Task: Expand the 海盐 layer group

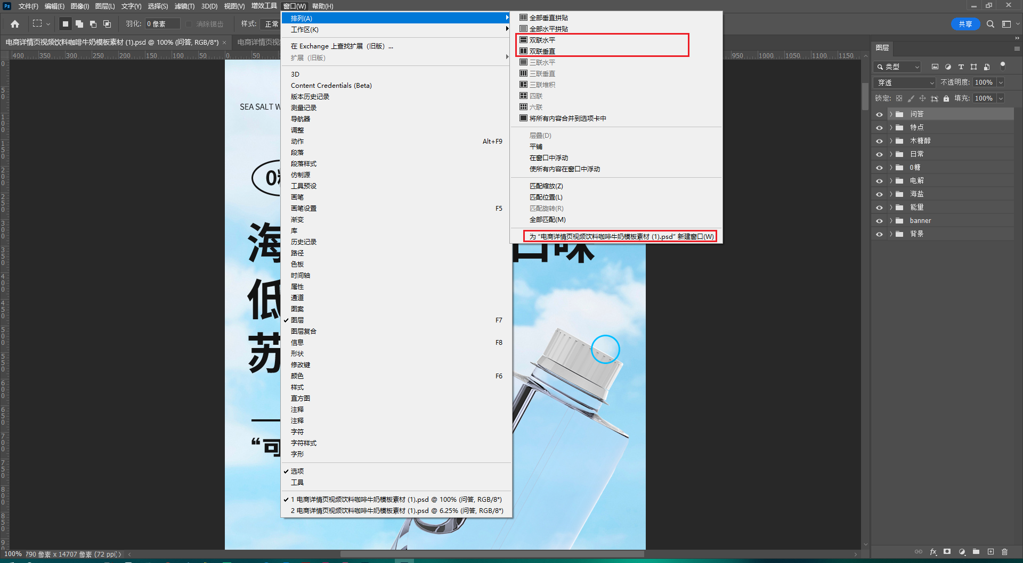Action: (x=891, y=194)
